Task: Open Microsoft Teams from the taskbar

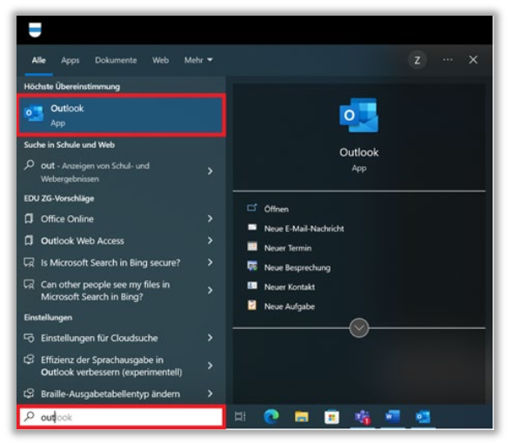Action: click(x=362, y=417)
